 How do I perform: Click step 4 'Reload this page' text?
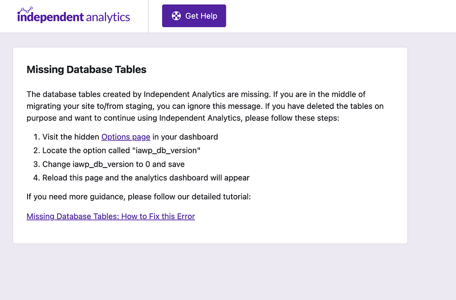click(x=146, y=177)
